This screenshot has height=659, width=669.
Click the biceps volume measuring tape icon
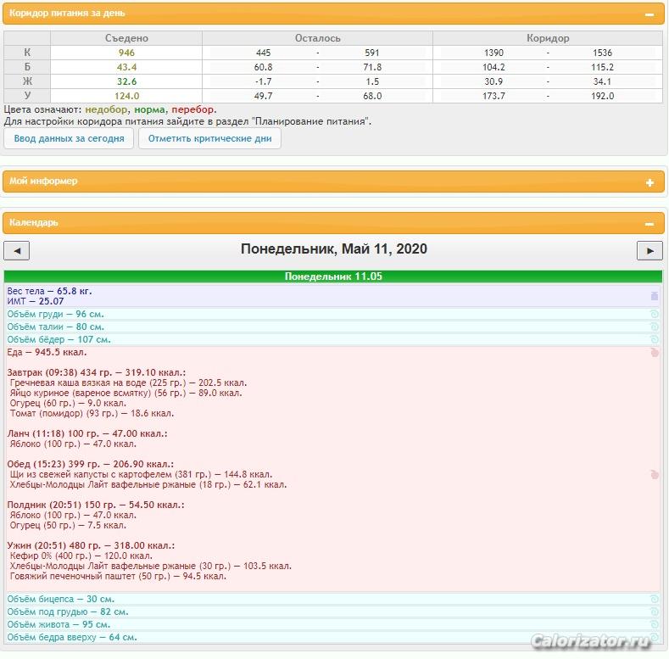[654, 600]
